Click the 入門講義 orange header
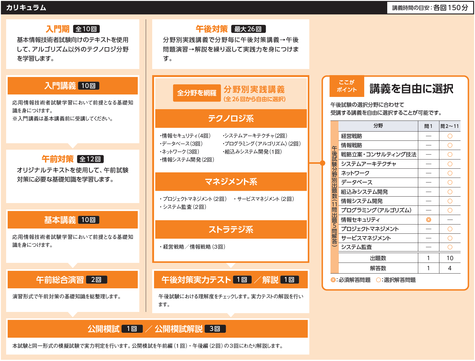This screenshot has width=475, height=361. [x=73, y=86]
